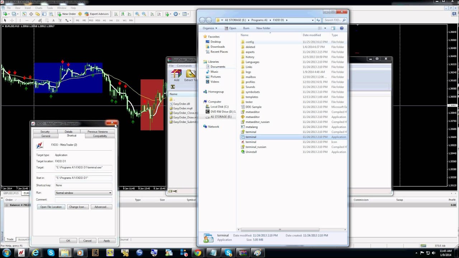Click the Explorer horizontal scrollbar
The image size is (459, 258).
pyautogui.click(x=280, y=230)
